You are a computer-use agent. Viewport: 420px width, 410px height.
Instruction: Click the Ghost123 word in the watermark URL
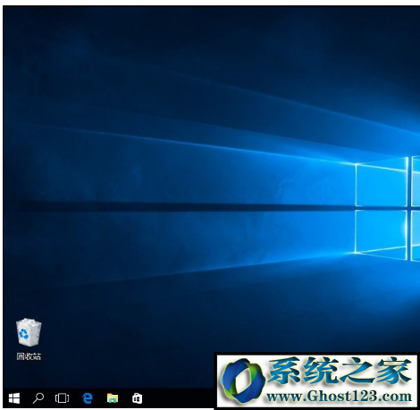(345, 397)
